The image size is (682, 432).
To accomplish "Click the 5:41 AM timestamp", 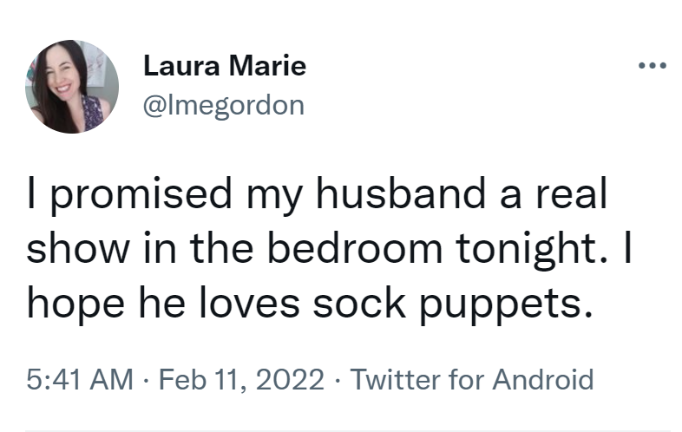I will [x=80, y=379].
